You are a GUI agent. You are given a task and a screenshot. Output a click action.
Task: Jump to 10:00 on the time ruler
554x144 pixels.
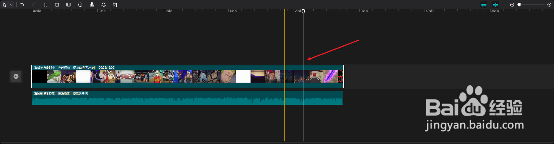click(168, 11)
